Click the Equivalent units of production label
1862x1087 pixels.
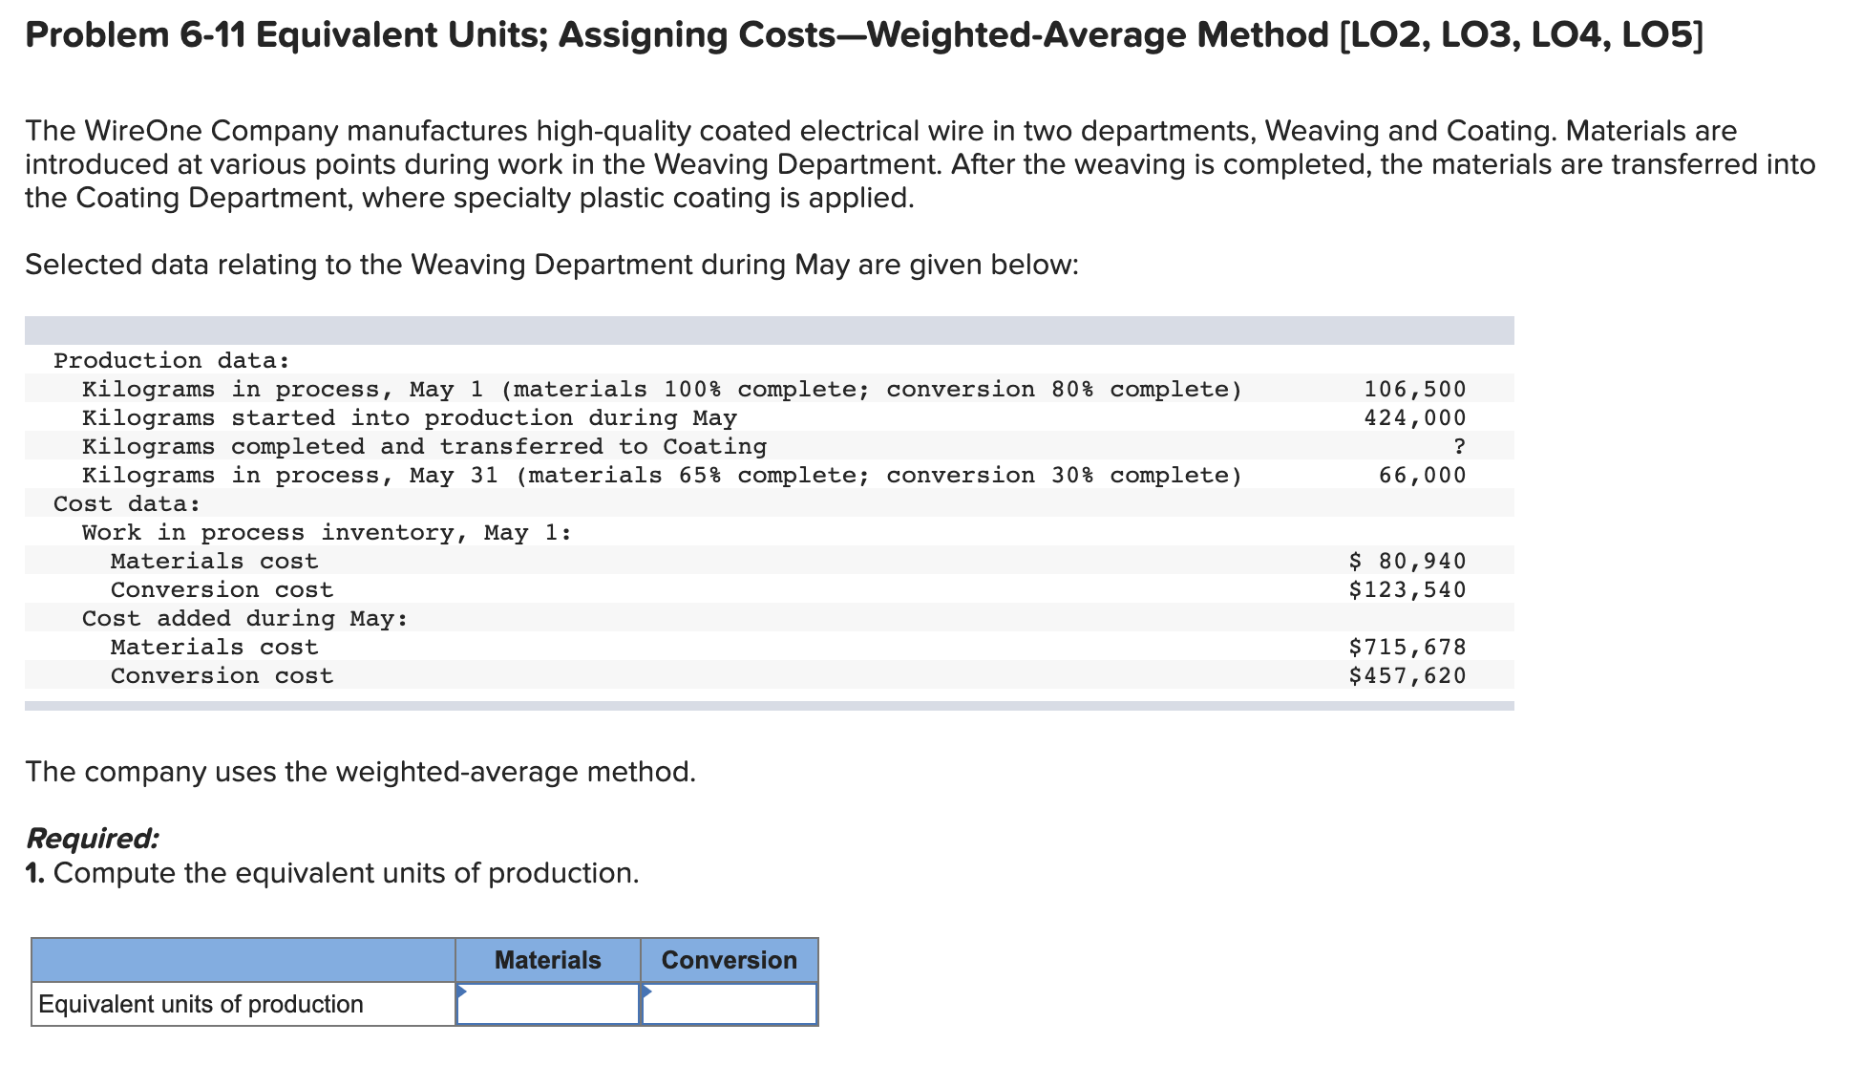click(201, 1003)
